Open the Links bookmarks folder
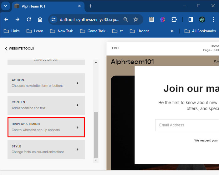Screen dimensions: 219x175 click(x=12, y=31)
